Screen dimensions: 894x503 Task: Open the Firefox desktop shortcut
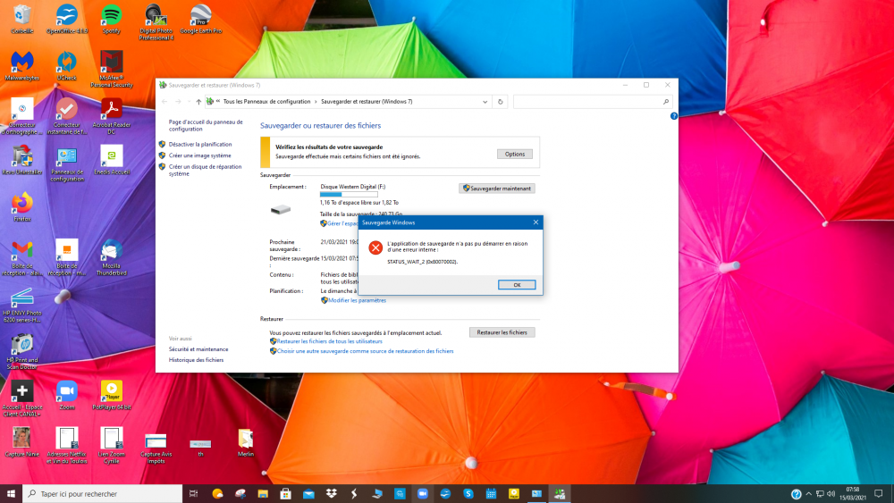[21, 203]
